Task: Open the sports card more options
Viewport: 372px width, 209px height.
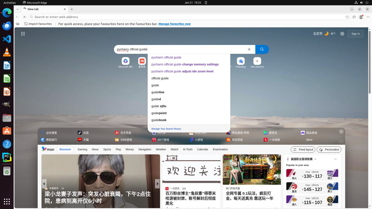Action: point(335,159)
